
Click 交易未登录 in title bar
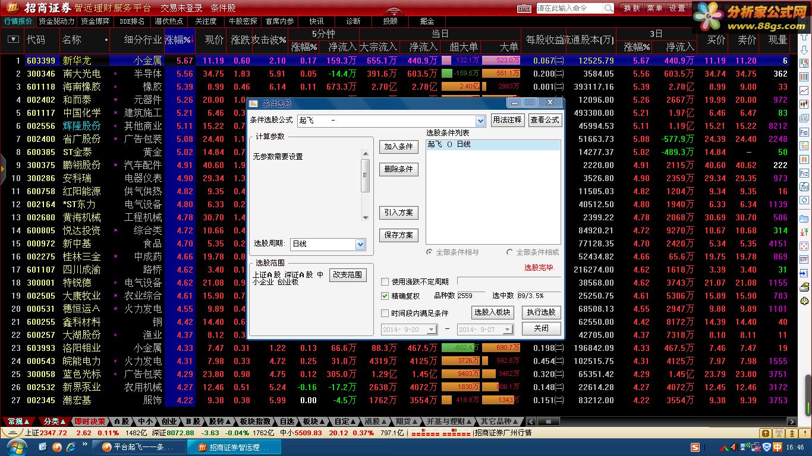pos(181,8)
